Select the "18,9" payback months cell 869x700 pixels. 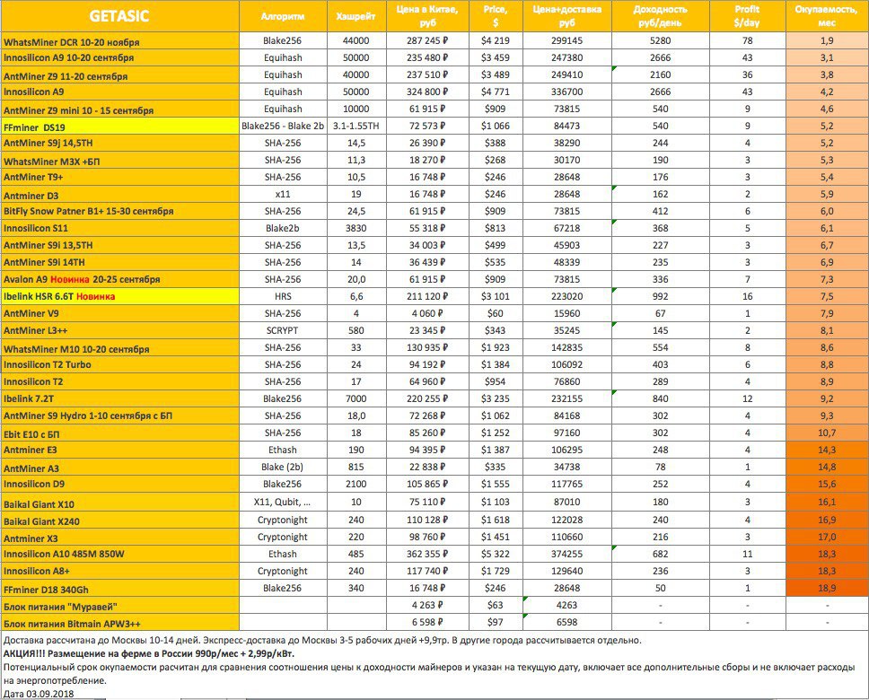[x=826, y=589]
